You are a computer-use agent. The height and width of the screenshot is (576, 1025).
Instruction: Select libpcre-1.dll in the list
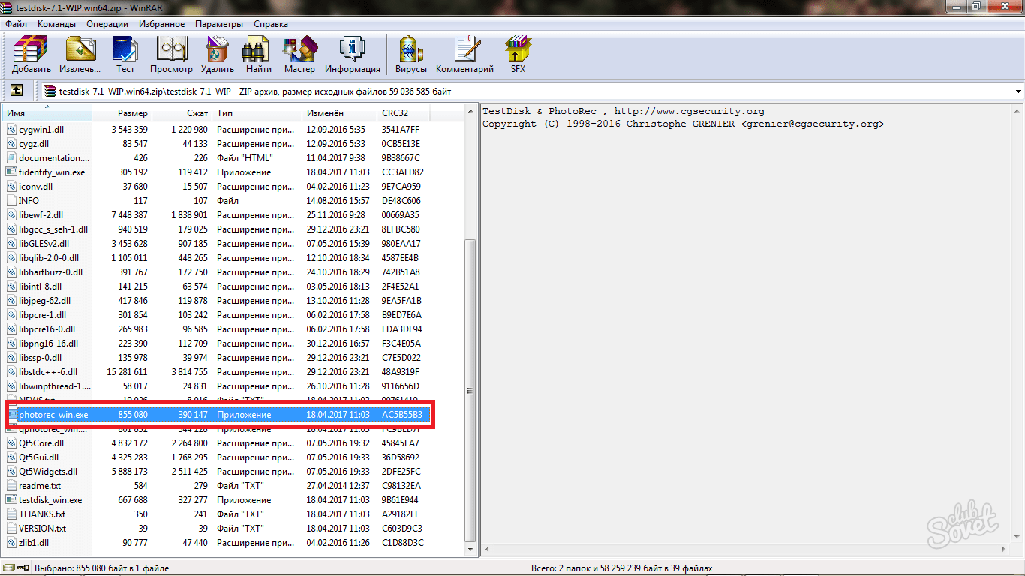point(43,314)
